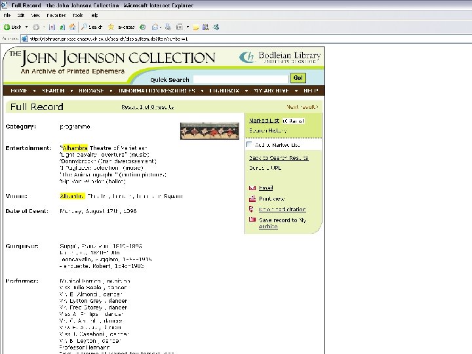Open the programme thumbnail image
Screen dimensions: 472x354
210,131
